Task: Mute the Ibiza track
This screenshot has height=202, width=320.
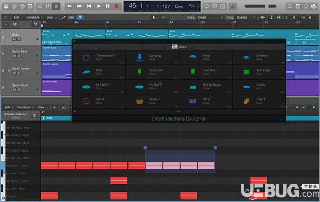Action: click(x=14, y=39)
